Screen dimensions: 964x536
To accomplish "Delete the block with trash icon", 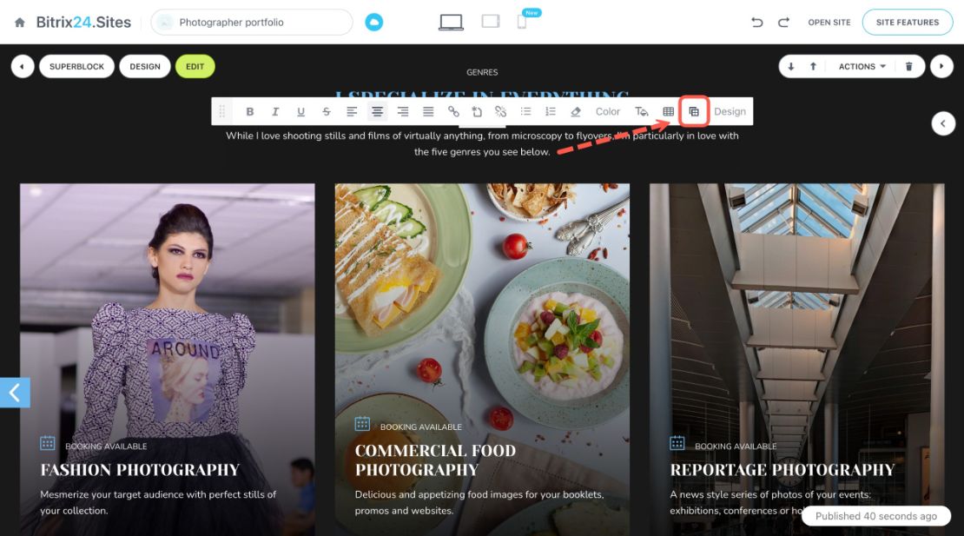I will [x=908, y=66].
